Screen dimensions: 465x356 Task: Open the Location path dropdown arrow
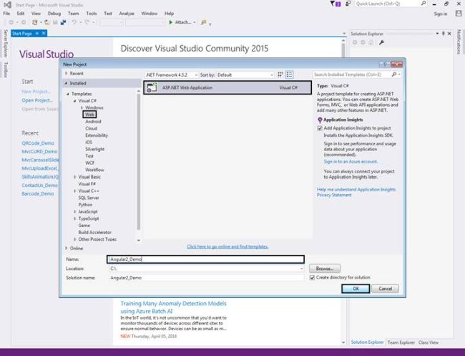[x=301, y=269]
